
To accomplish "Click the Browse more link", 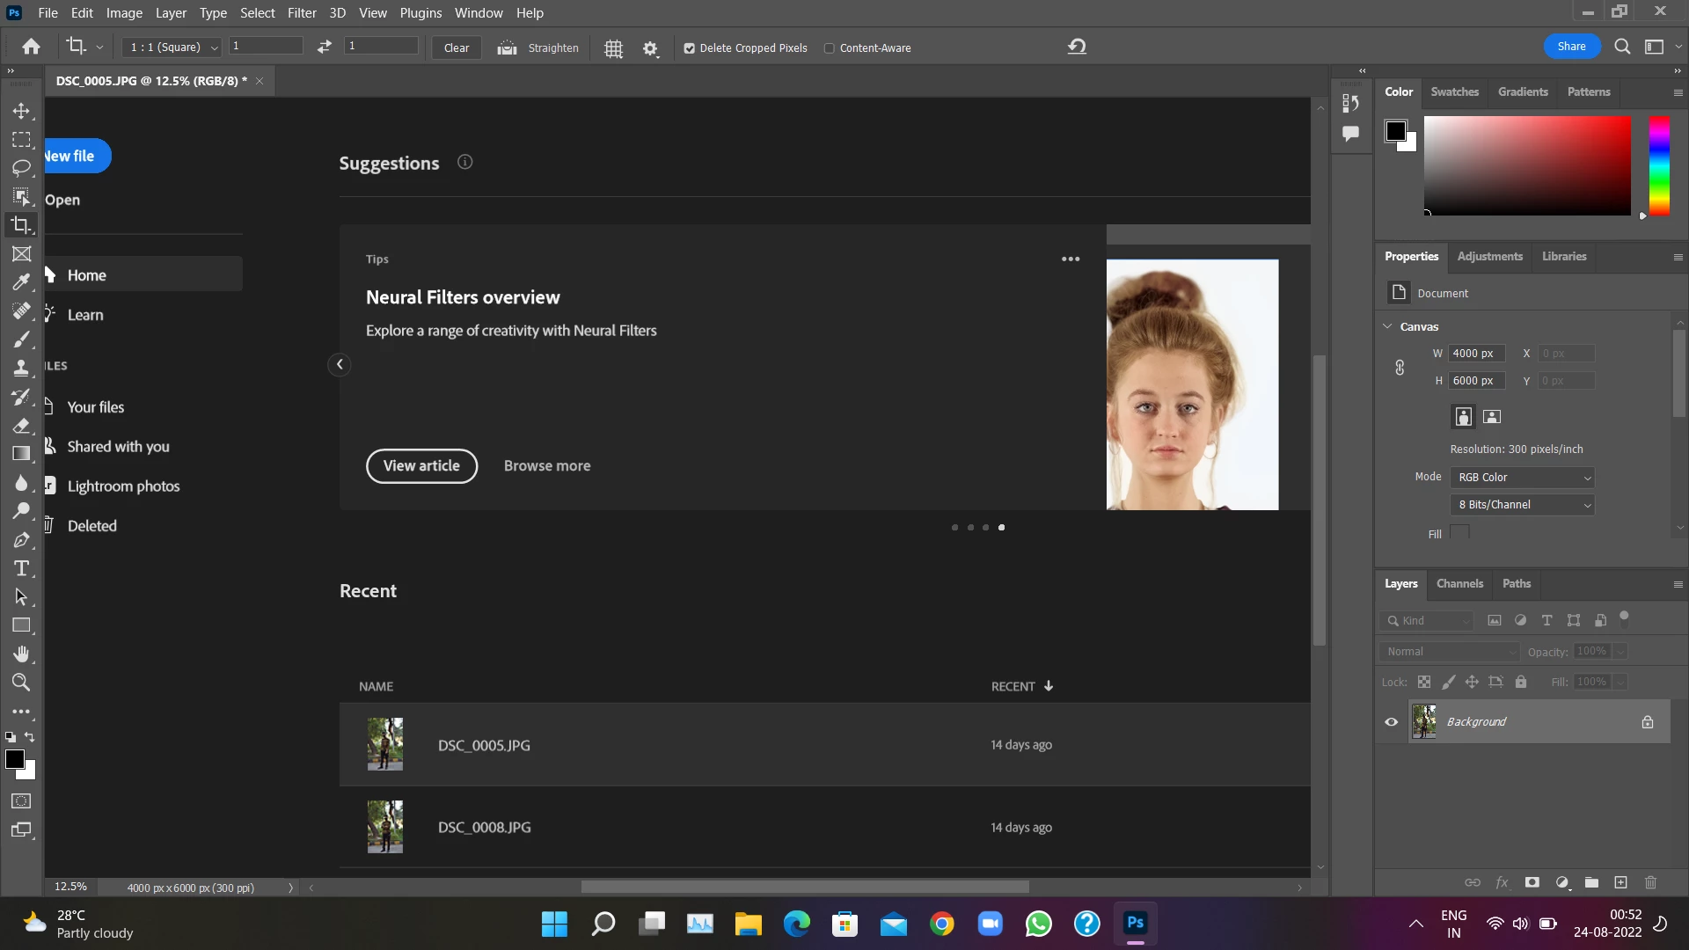I will (546, 466).
